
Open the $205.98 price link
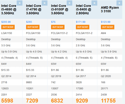(6, 22)
